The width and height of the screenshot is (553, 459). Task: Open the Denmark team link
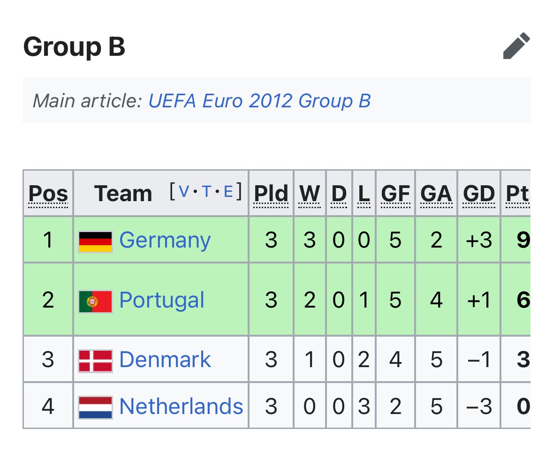tap(165, 360)
